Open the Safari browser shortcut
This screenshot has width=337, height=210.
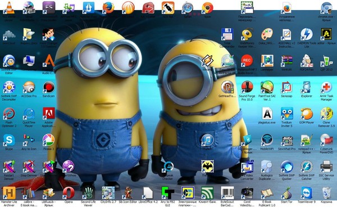pos(188,8)
